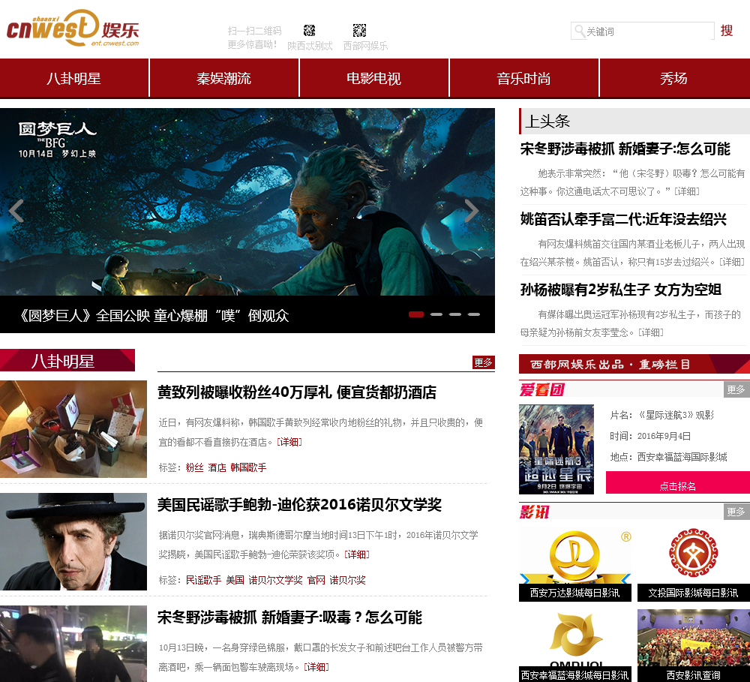750x682 pixels.
Task: Click 详细 link in 10月13日晚 article summary
Action: tap(316, 667)
